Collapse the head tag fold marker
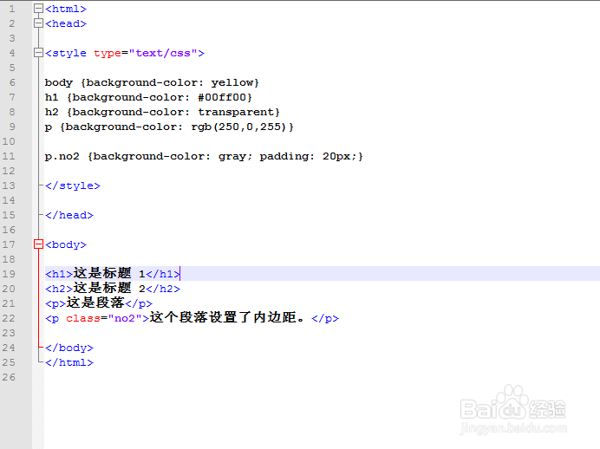Viewport: 600px width, 449px height. 38,23
